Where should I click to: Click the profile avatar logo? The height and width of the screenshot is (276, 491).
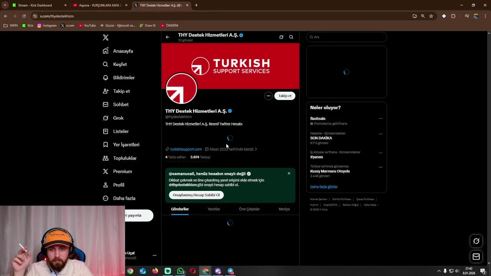(x=181, y=89)
